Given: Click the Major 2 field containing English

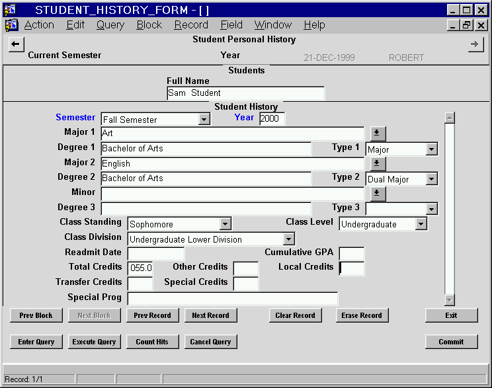Looking at the screenshot, I should tap(233, 163).
